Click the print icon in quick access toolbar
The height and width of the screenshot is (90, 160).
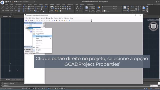(x=15, y=2)
